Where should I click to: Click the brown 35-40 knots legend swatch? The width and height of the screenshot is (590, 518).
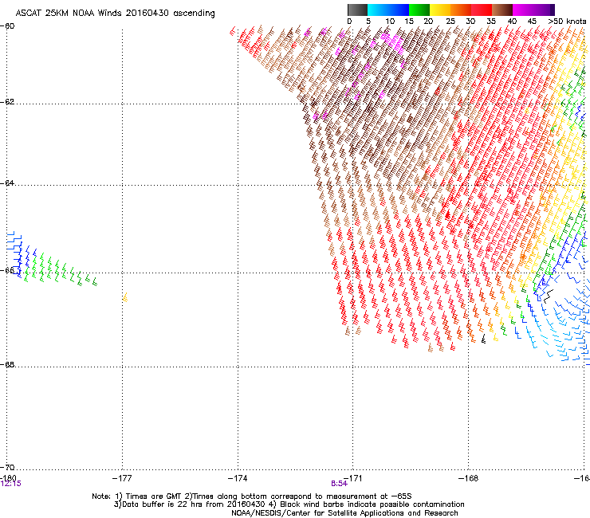pyautogui.click(x=502, y=10)
